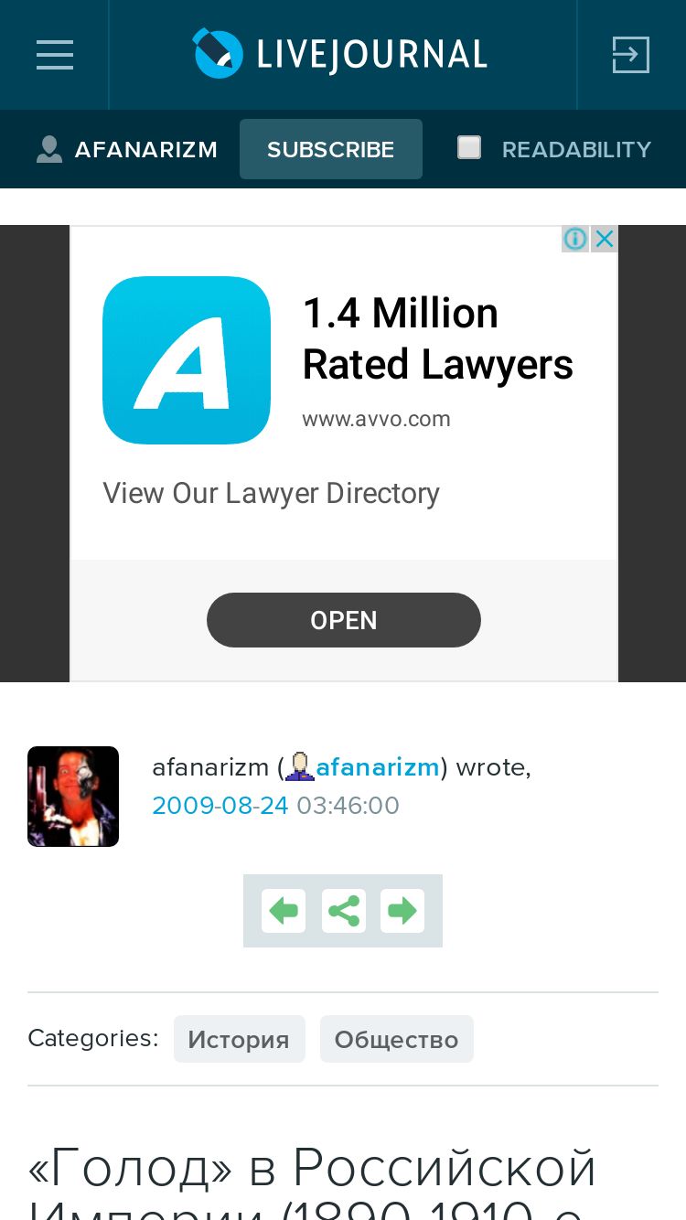Image resolution: width=686 pixels, height=1220 pixels.
Task: Go to previous entry with left arrow
Action: [x=284, y=911]
